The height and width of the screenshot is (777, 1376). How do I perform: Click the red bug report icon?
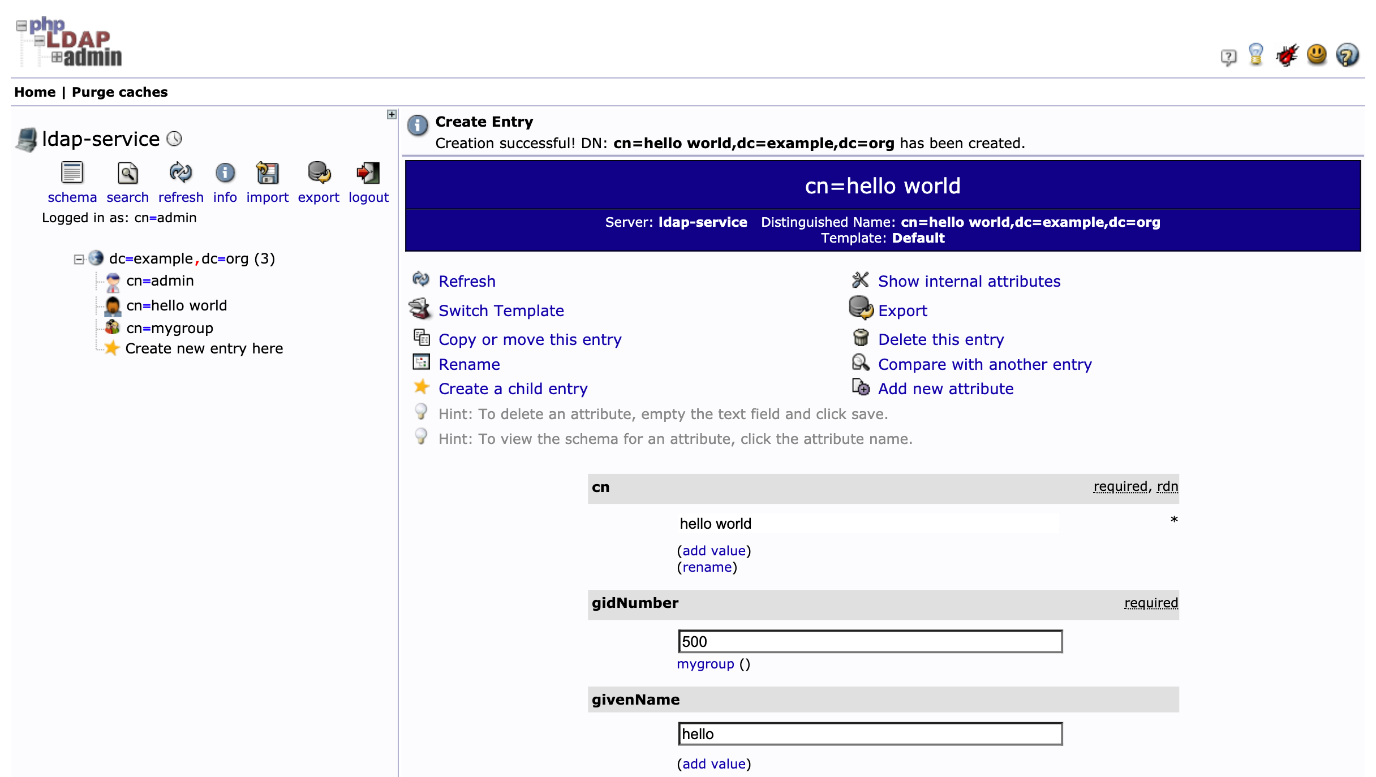(1287, 55)
